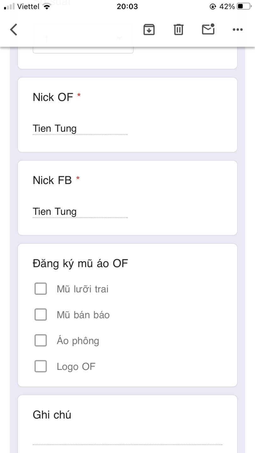Delete the email using the trash icon
The width and height of the screenshot is (255, 453).
click(178, 30)
